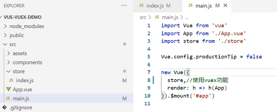Viewport: 277px width, 112px height.
Task: Click M status badge on tree index.js row
Action: coord(125,80)
